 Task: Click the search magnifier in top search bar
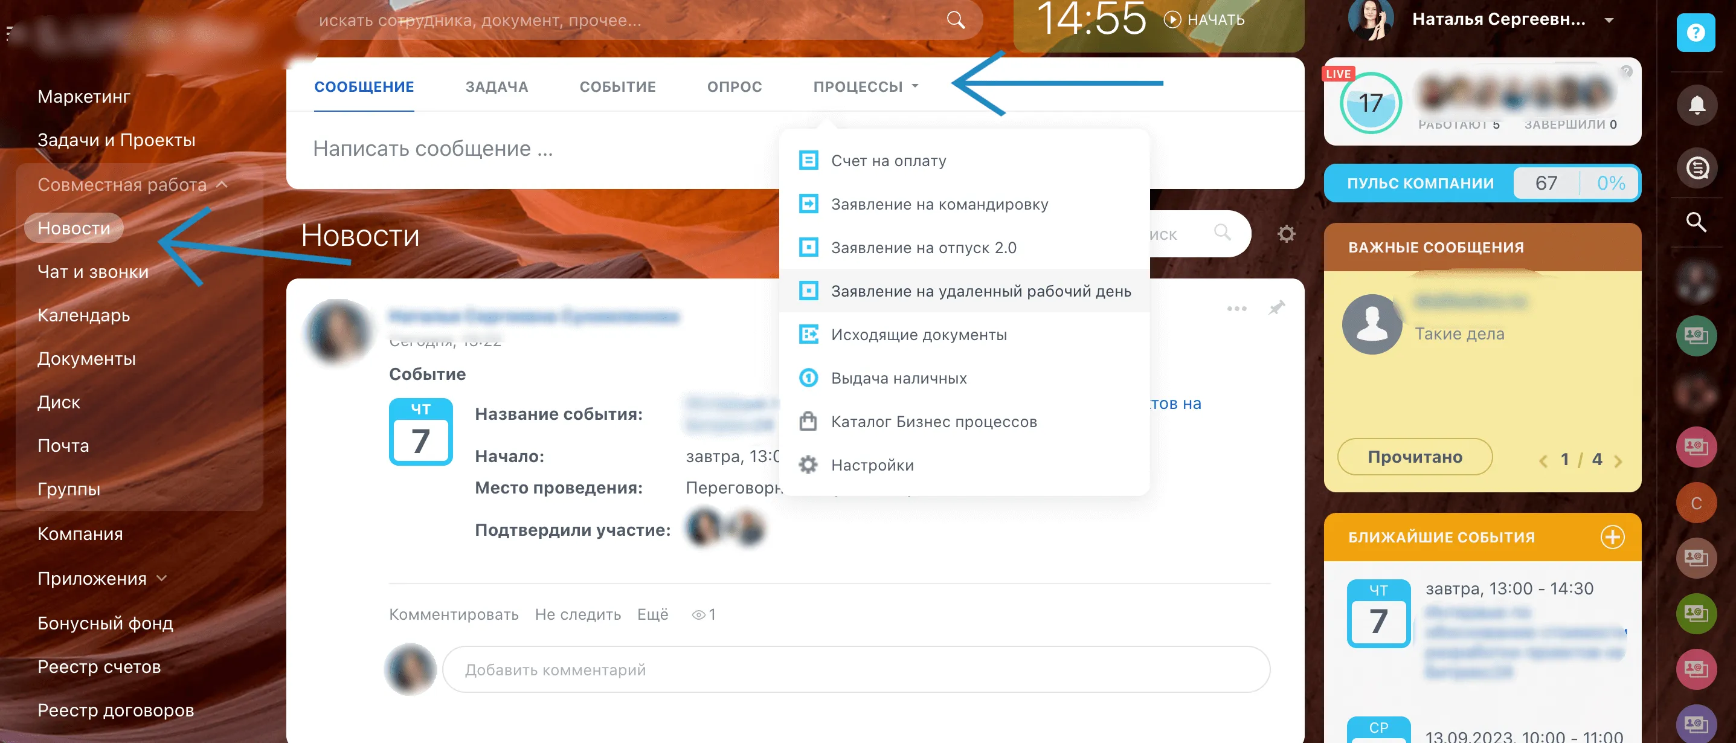point(955,19)
